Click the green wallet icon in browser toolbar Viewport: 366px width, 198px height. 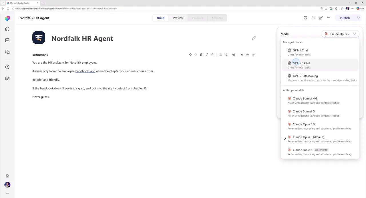pyautogui.click(x=331, y=9)
